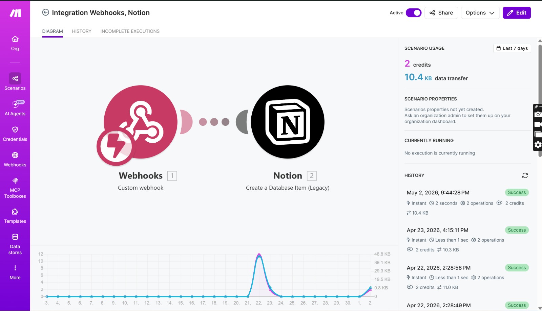Image resolution: width=542 pixels, height=311 pixels.
Task: Toggle the Active scenario switch
Action: 414,13
